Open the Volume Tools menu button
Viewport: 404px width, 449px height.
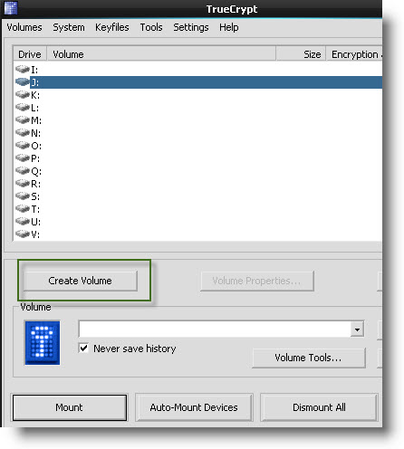tap(309, 358)
